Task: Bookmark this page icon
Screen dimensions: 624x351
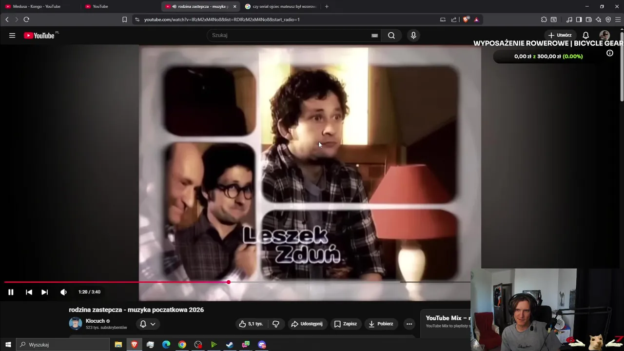Action: coord(124,19)
